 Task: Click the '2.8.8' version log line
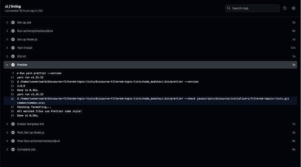pos(21,86)
